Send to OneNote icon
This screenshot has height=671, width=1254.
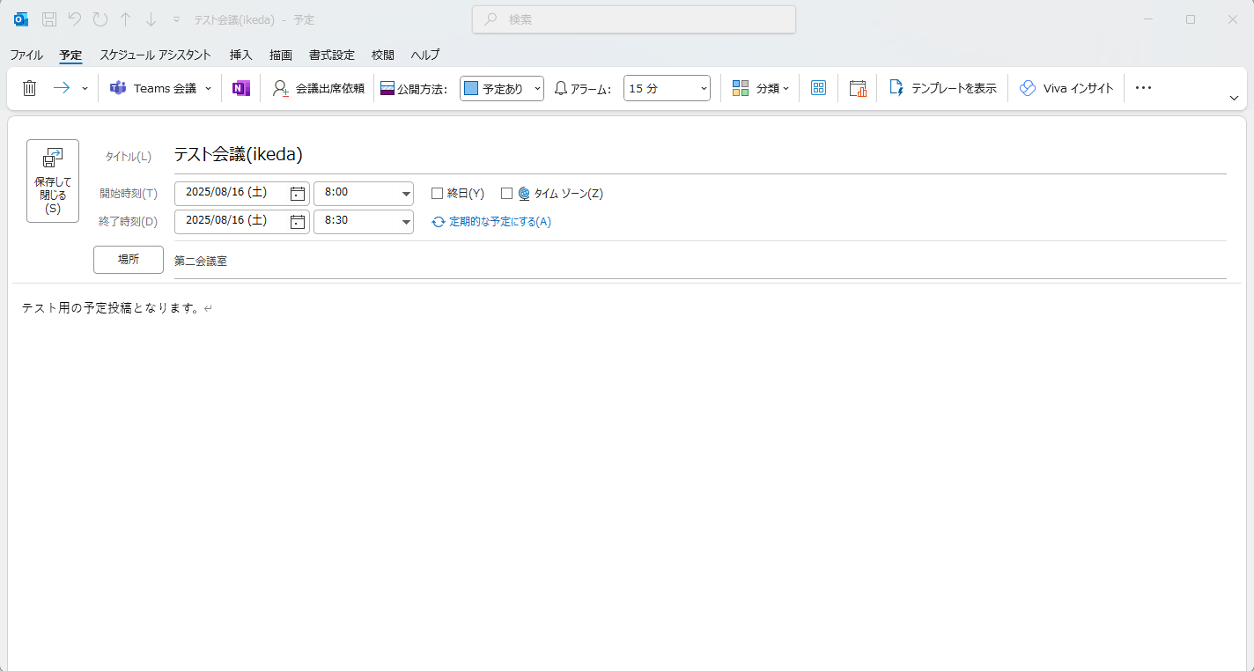pos(241,88)
